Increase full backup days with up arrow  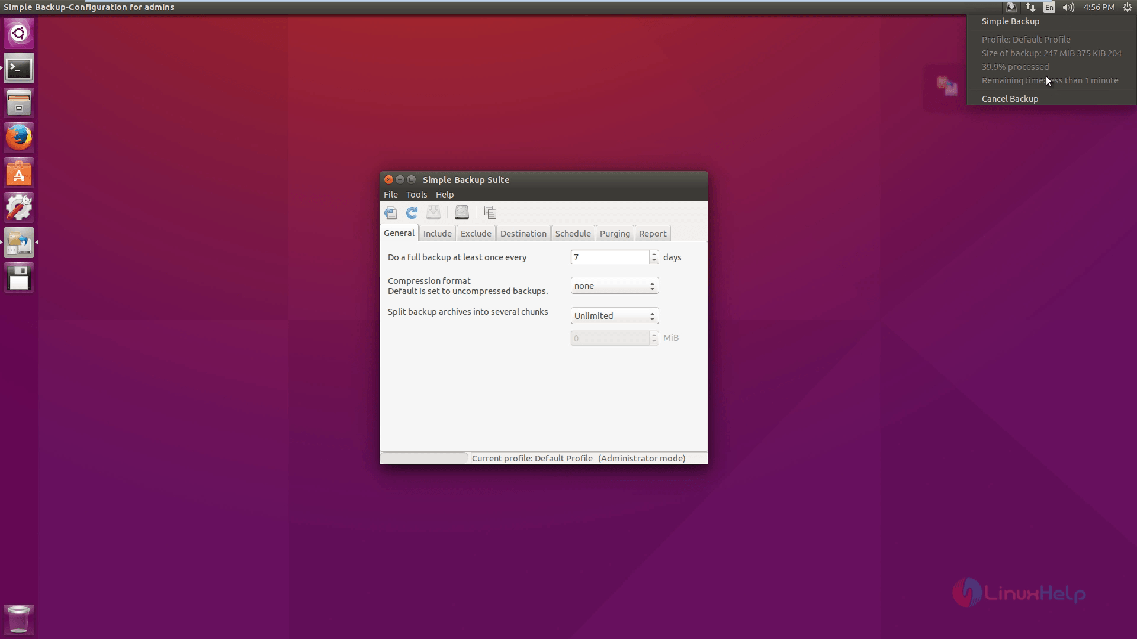[x=654, y=254]
